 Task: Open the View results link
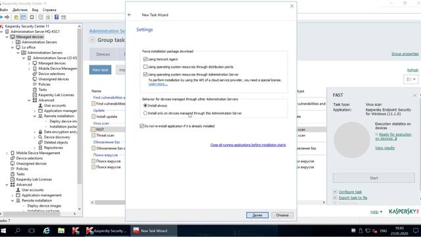(385, 148)
